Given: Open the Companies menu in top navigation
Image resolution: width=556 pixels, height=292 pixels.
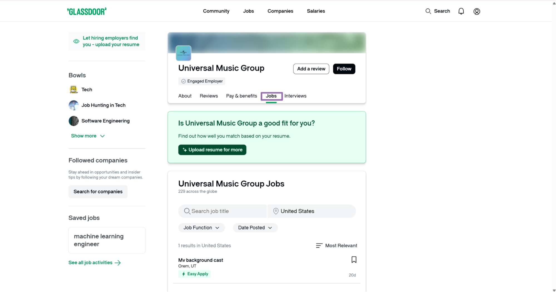Looking at the screenshot, I should point(280,11).
